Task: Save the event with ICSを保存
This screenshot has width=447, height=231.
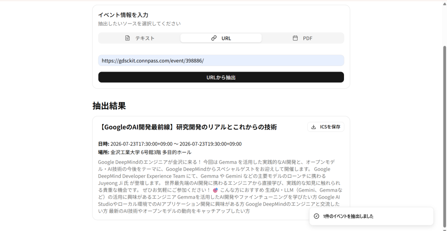Action: pos(326,127)
